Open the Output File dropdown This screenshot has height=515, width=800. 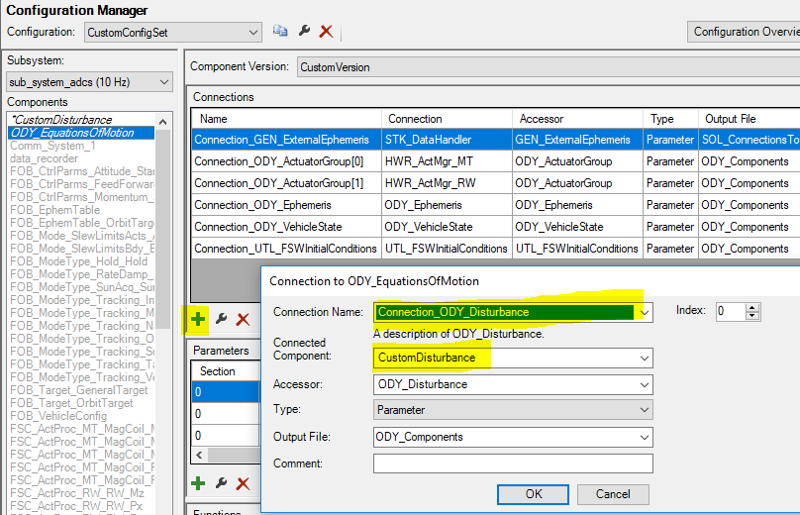(x=645, y=437)
